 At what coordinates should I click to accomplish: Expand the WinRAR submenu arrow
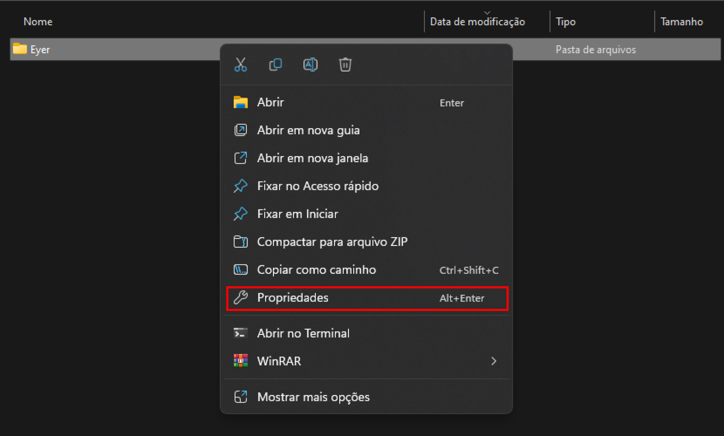494,361
